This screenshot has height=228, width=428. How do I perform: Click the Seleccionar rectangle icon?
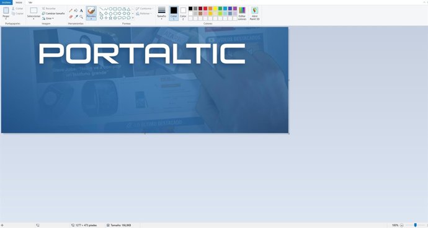[x=33, y=11]
